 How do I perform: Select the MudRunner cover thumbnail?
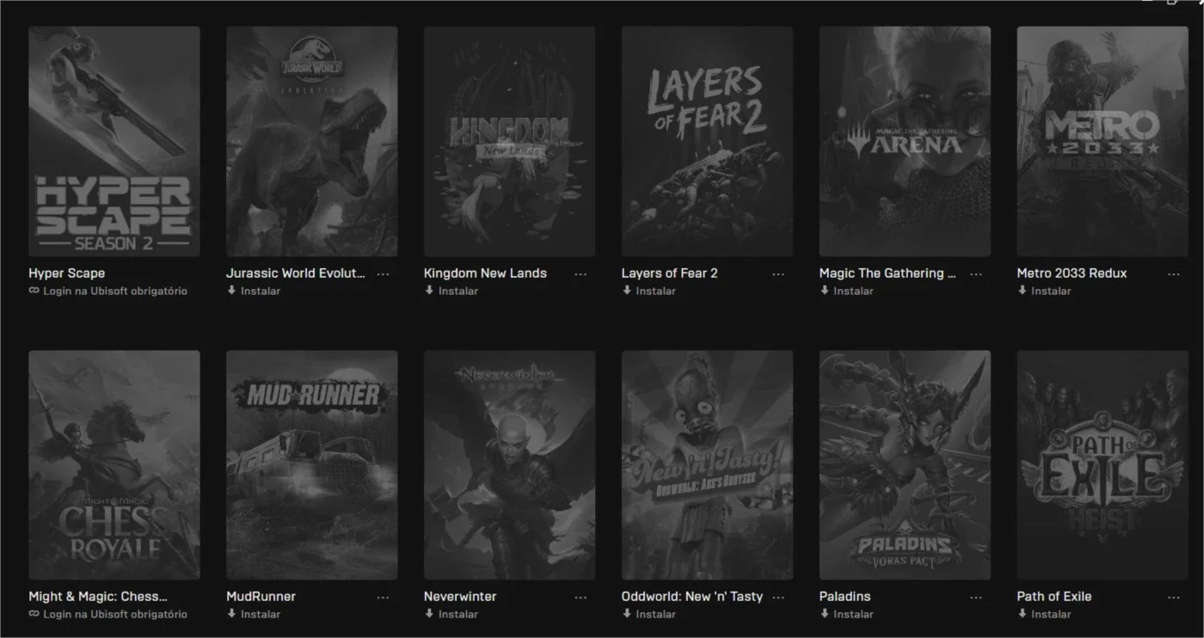[312, 465]
